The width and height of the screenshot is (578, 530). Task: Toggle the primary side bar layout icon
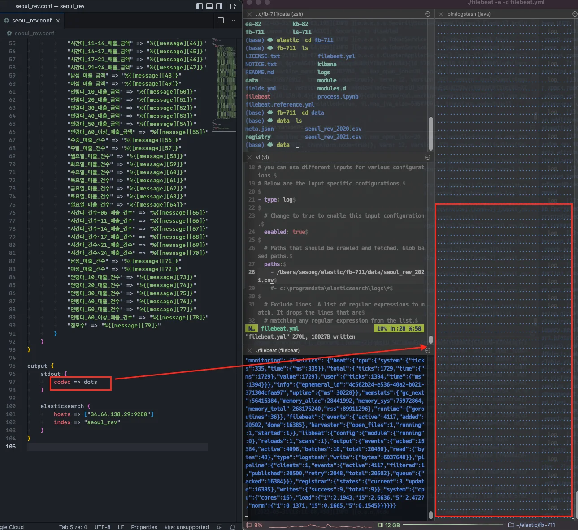pos(200,6)
